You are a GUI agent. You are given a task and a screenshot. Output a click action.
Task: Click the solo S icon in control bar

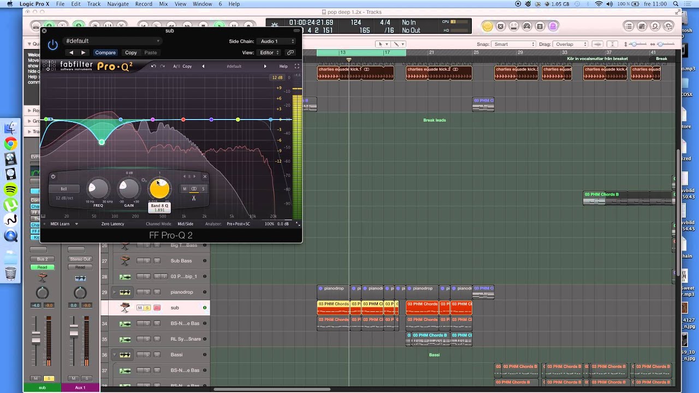click(x=540, y=26)
